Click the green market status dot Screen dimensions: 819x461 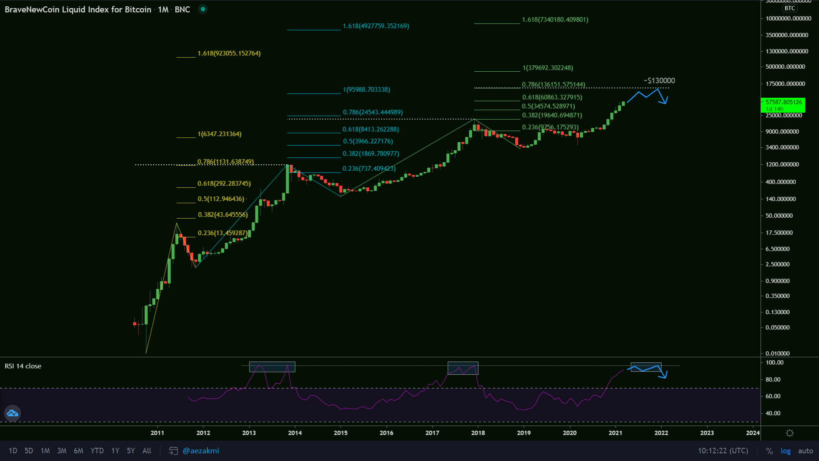(x=203, y=9)
